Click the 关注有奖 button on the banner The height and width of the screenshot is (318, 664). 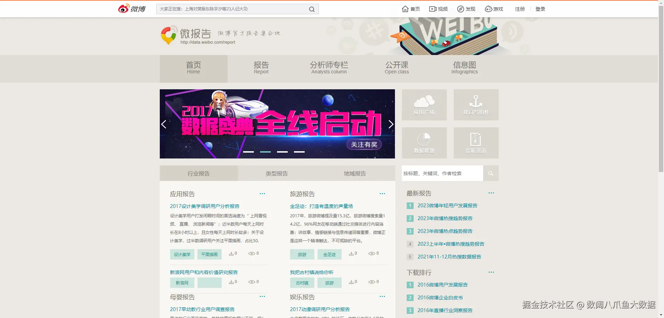pyautogui.click(x=364, y=145)
